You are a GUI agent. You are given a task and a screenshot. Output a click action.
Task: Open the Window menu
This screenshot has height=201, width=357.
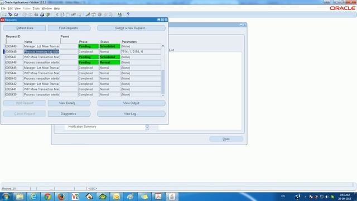click(47, 8)
